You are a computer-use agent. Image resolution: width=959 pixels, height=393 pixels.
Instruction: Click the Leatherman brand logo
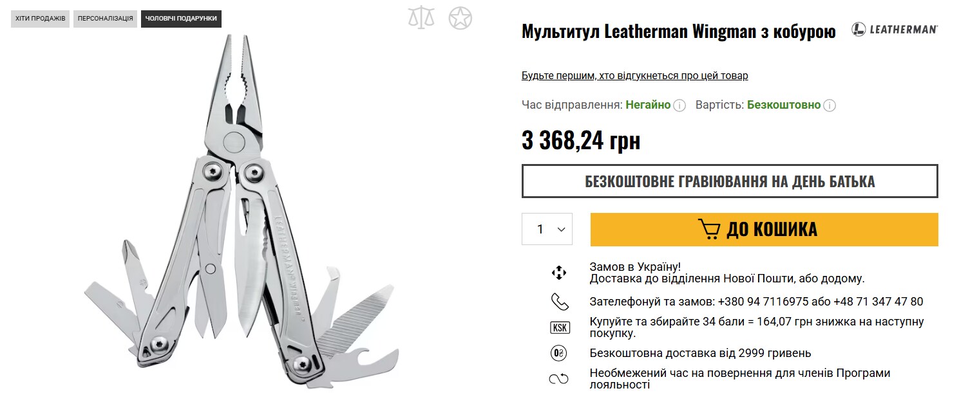pyautogui.click(x=895, y=29)
